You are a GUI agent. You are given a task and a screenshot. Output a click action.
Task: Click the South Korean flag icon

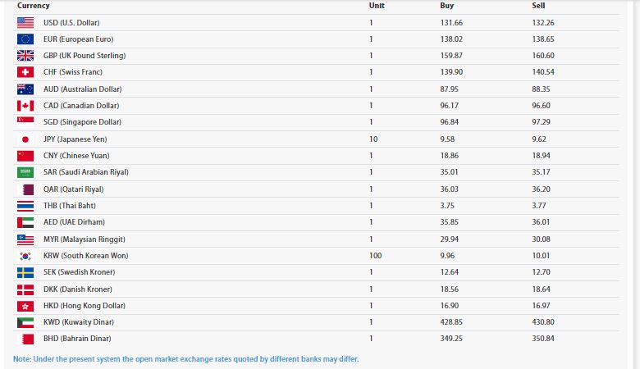pos(25,256)
